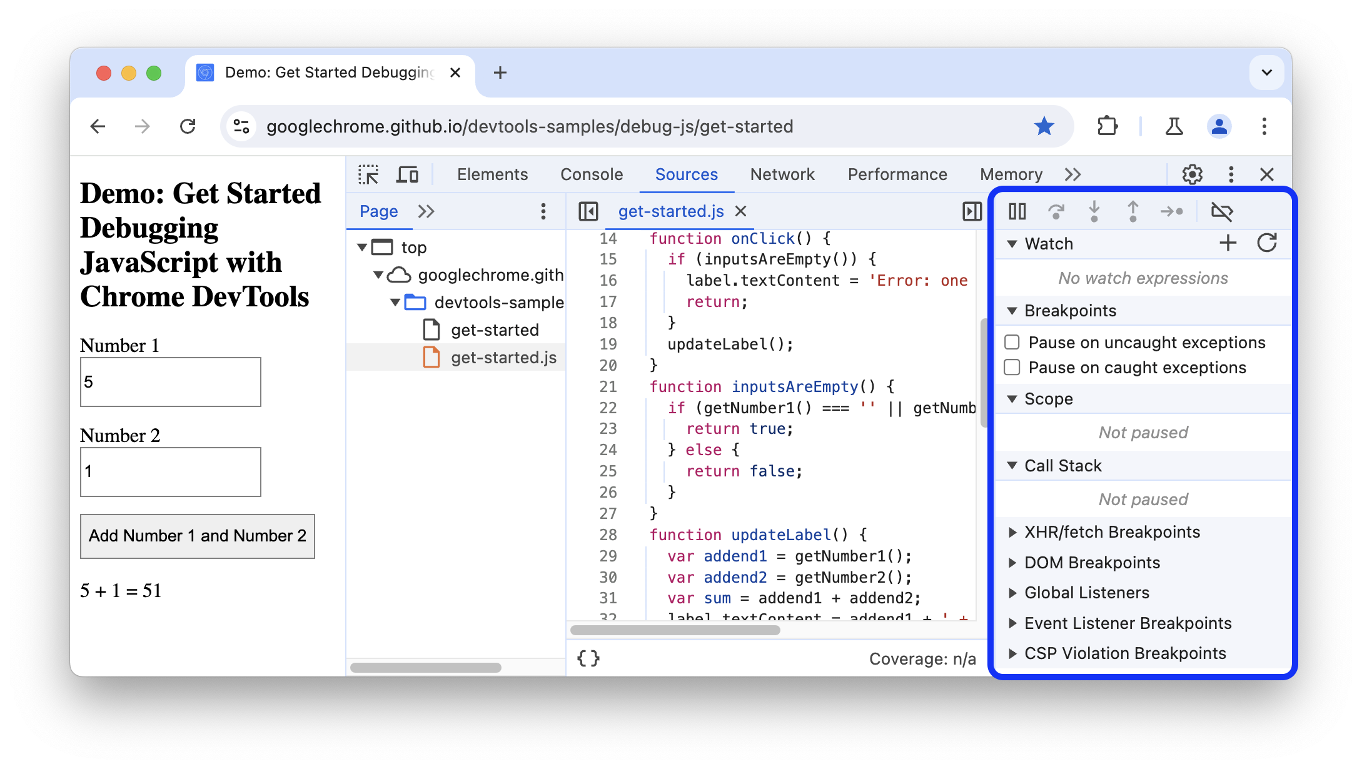Click the Deactivate breakpoints icon
1362x769 pixels.
tap(1222, 211)
